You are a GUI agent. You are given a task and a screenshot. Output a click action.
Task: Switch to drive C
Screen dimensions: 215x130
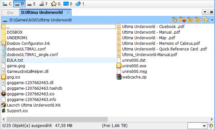pyautogui.click(x=7, y=4)
